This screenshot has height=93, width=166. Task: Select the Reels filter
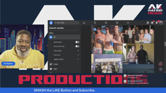tap(64, 69)
